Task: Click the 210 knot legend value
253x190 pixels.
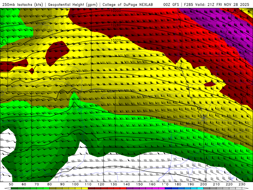Action: (x=217, y=184)
